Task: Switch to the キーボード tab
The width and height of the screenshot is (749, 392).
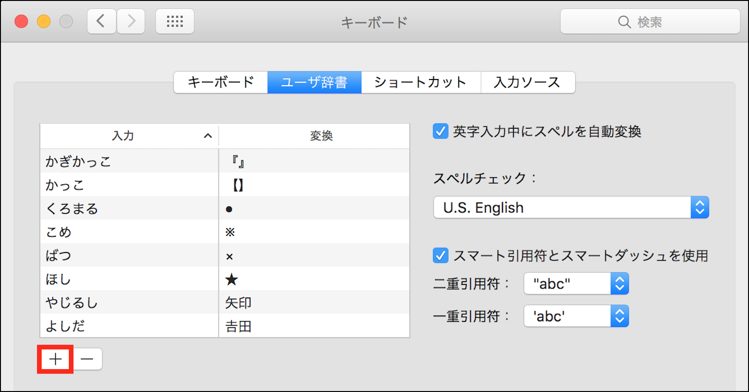Action: [x=220, y=82]
